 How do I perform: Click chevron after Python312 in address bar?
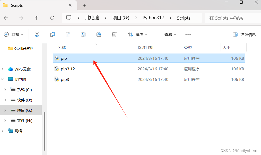pos(170,18)
